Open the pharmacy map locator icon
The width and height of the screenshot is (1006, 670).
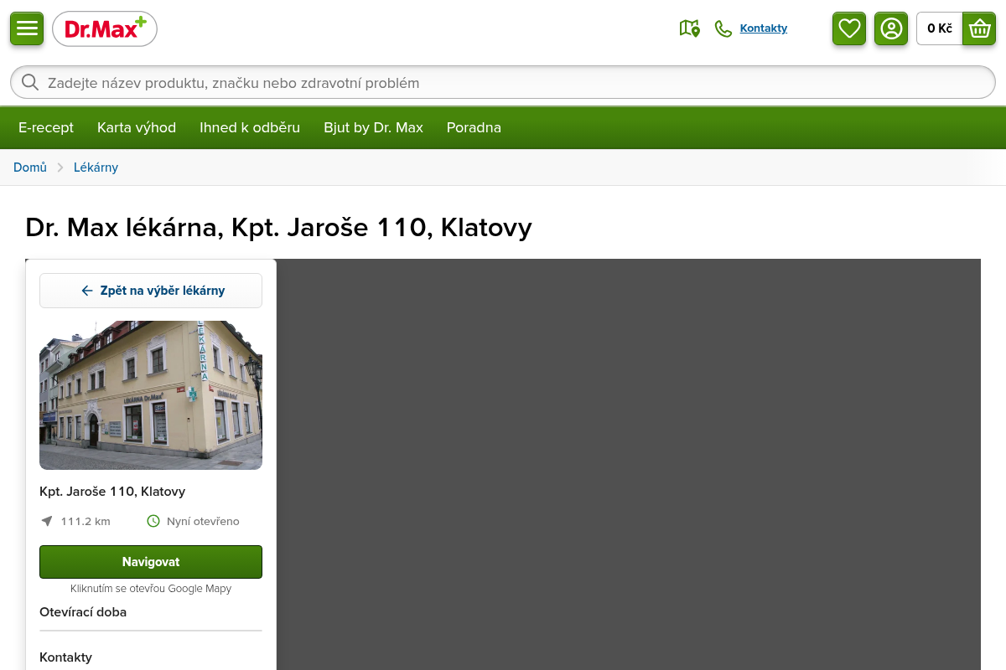pos(689,28)
